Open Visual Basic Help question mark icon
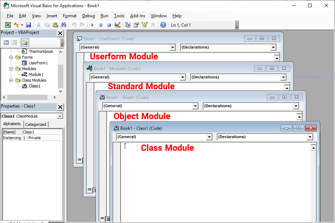The height and width of the screenshot is (223, 335). [x=163, y=25]
